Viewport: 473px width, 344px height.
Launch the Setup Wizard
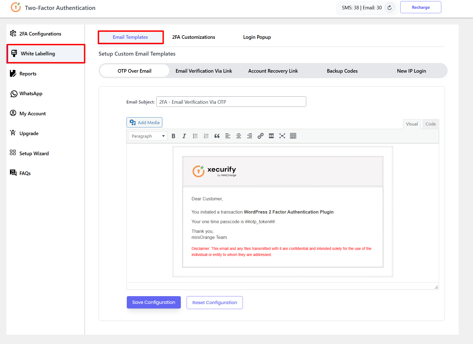45,153
